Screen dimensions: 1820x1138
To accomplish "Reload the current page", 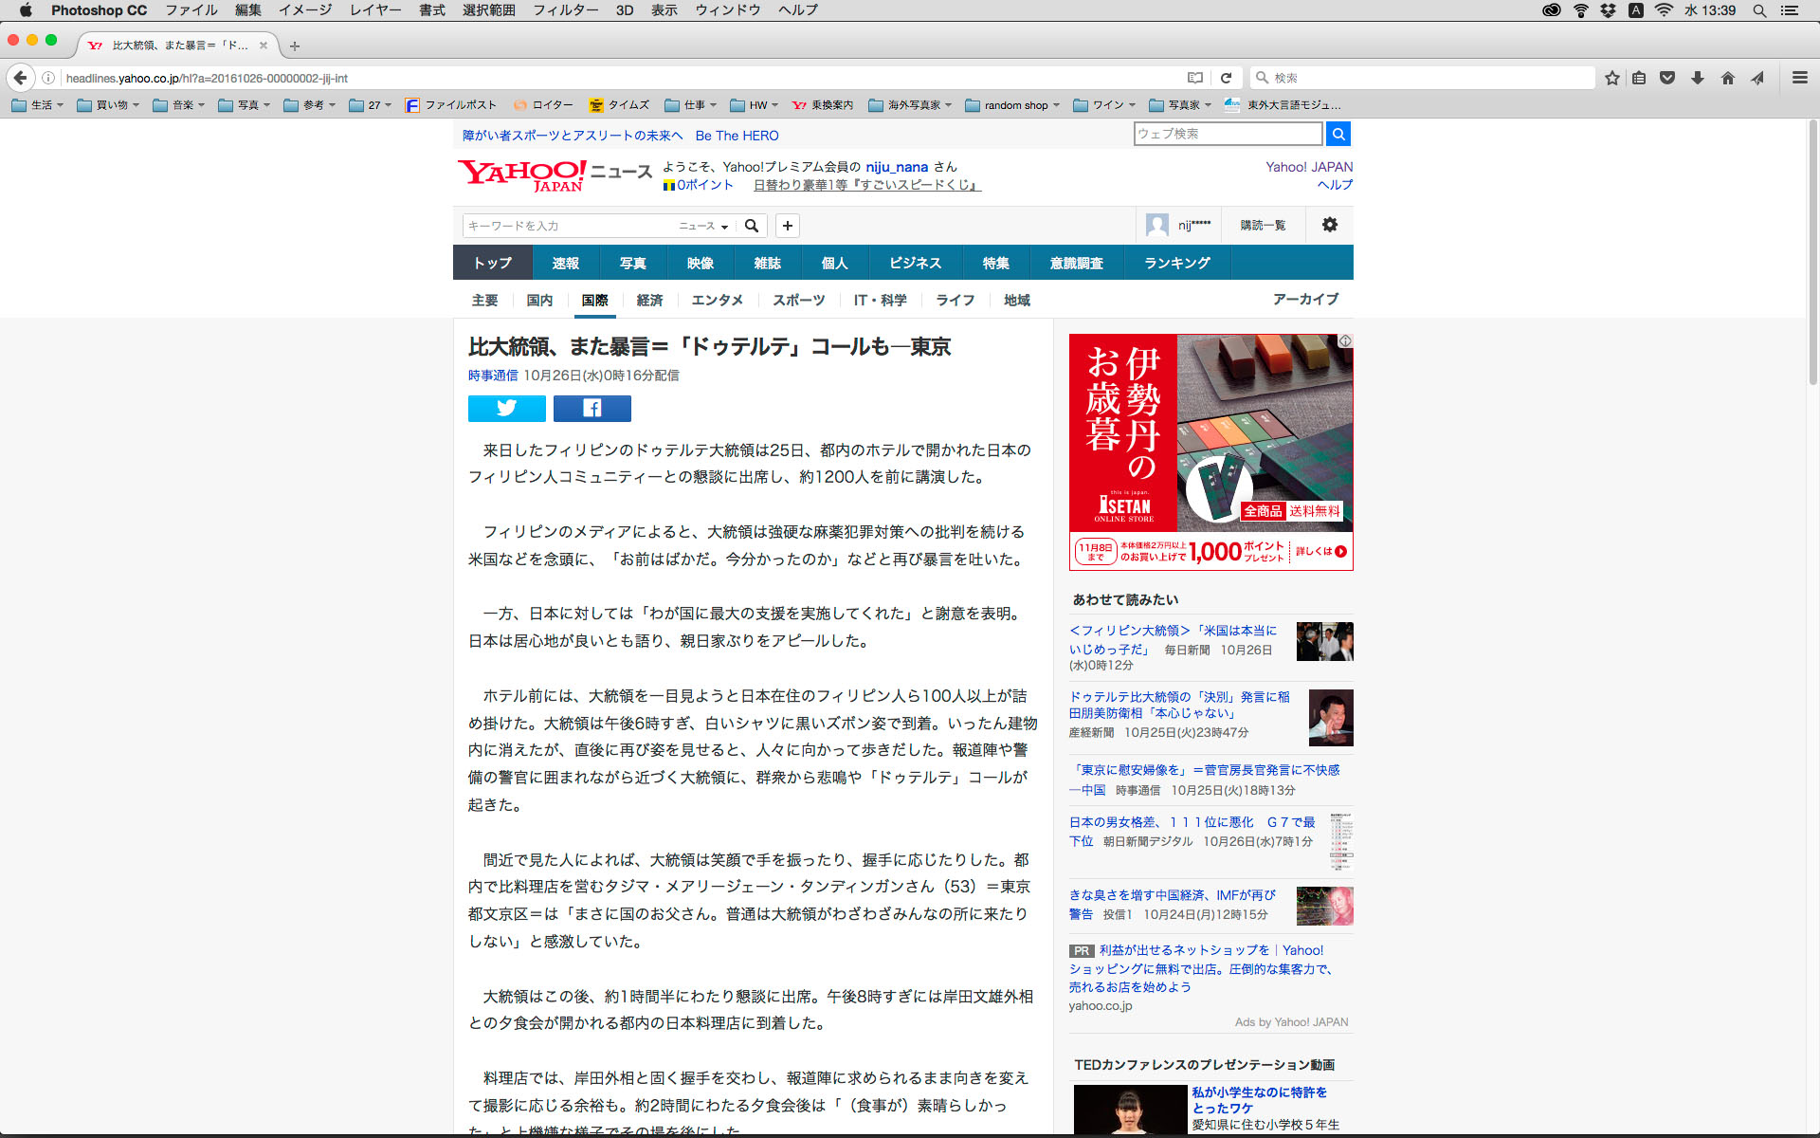I will coord(1226,78).
